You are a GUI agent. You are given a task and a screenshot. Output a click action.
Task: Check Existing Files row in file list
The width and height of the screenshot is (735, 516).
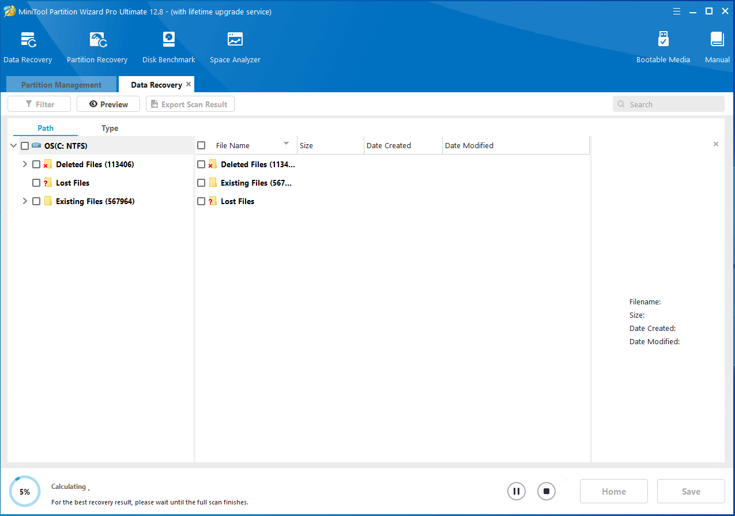point(201,183)
